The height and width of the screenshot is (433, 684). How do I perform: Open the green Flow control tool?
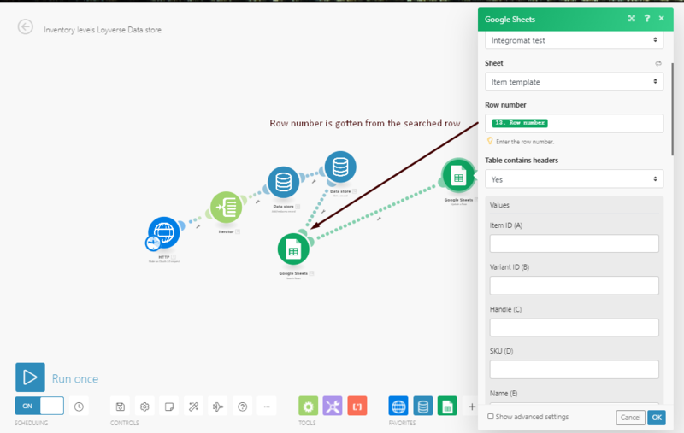click(x=309, y=407)
